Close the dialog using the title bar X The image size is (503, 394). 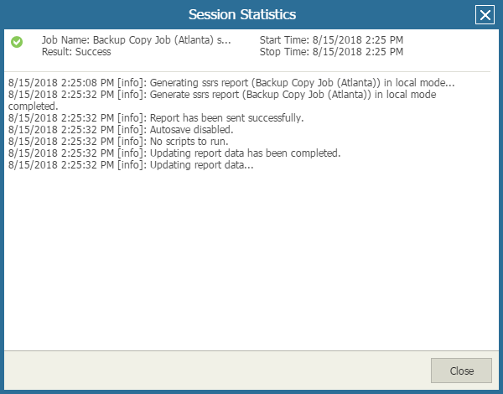[484, 14]
